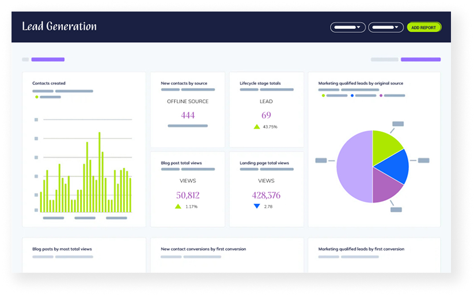474x296 pixels.
Task: Open the second header dropdown beside ADD REPORT
Action: (386, 28)
